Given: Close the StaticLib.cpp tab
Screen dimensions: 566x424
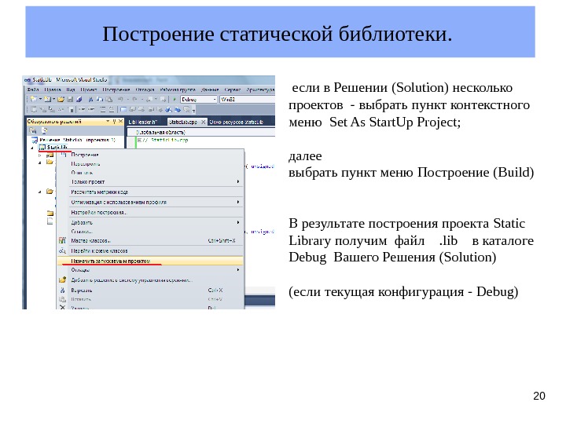Looking at the screenshot, I should (x=204, y=122).
